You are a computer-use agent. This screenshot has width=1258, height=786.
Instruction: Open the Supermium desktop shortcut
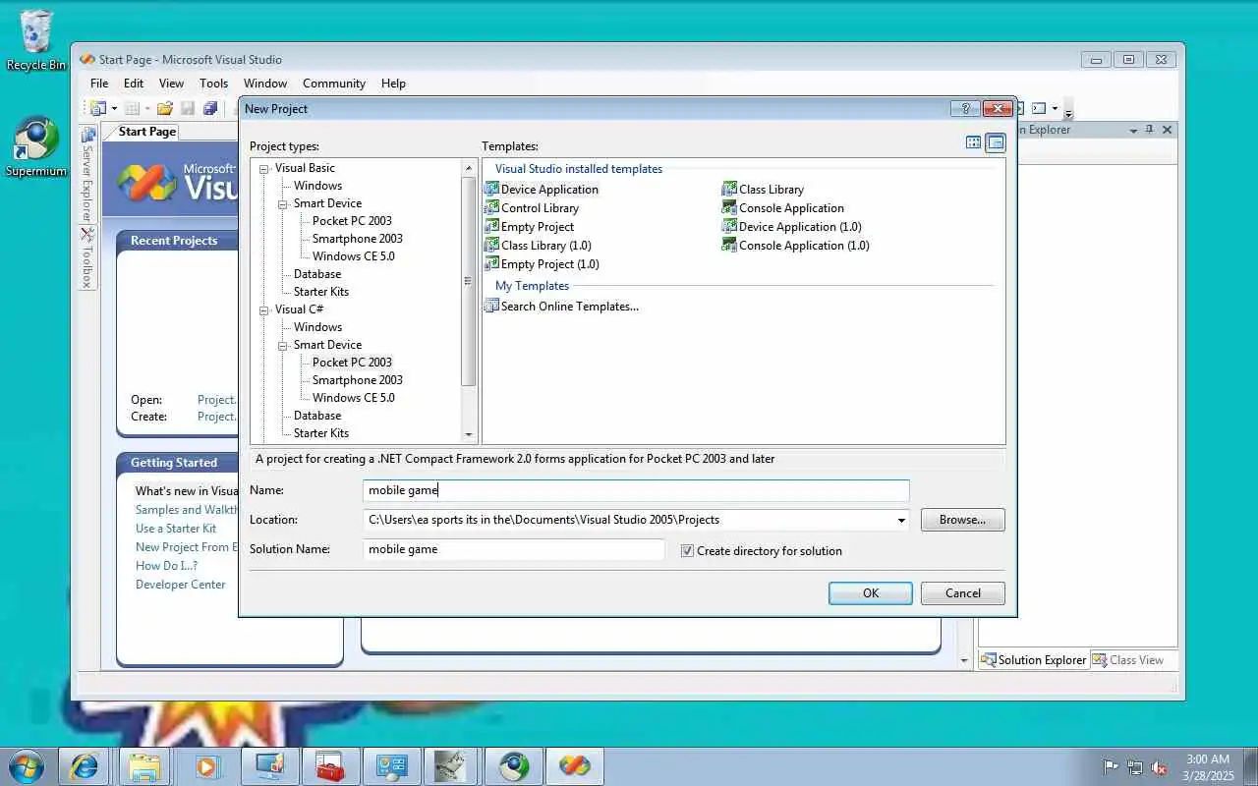[x=36, y=147]
